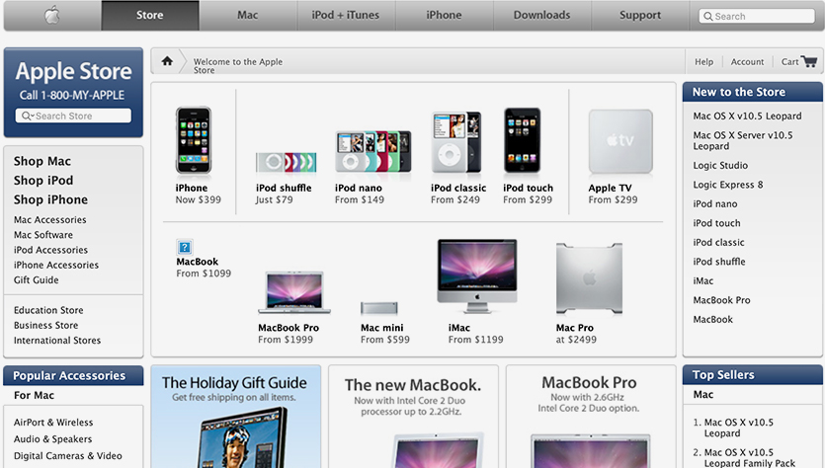Open the Logic Express 8 link

point(727,185)
